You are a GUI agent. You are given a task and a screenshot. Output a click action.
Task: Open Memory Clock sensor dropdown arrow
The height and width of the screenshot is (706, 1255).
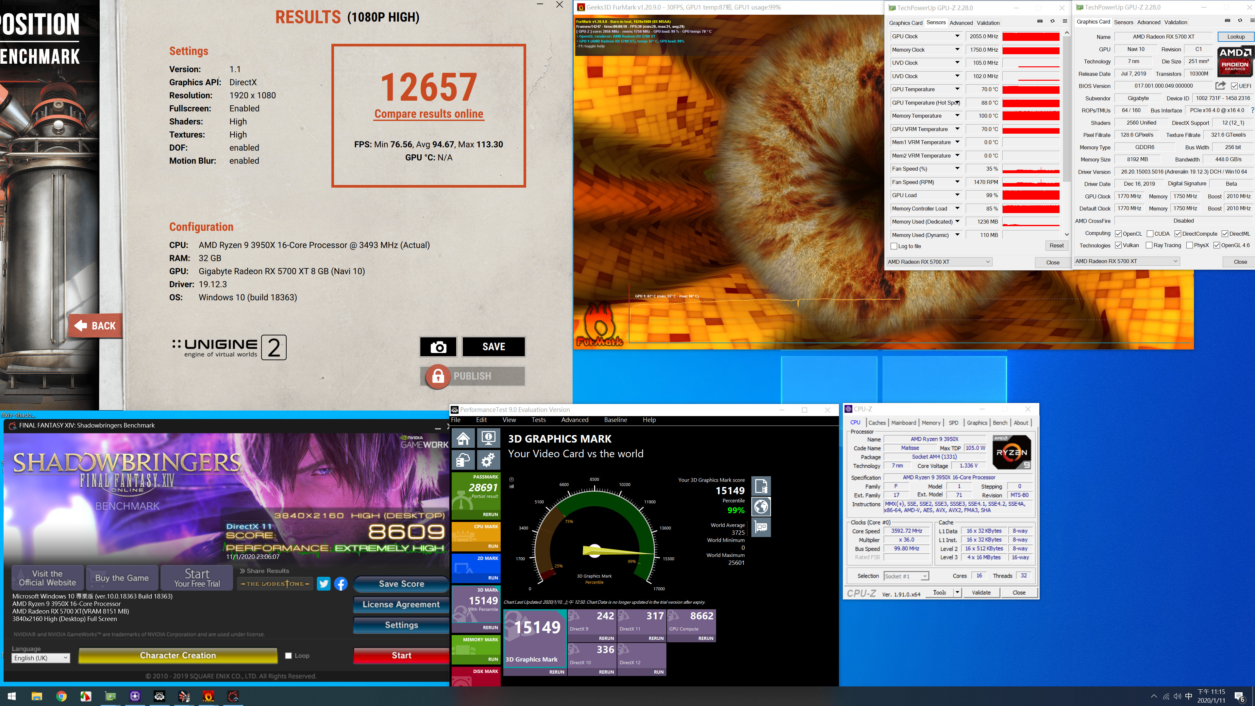pos(957,49)
